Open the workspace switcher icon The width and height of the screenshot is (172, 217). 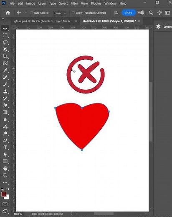(x=167, y=13)
